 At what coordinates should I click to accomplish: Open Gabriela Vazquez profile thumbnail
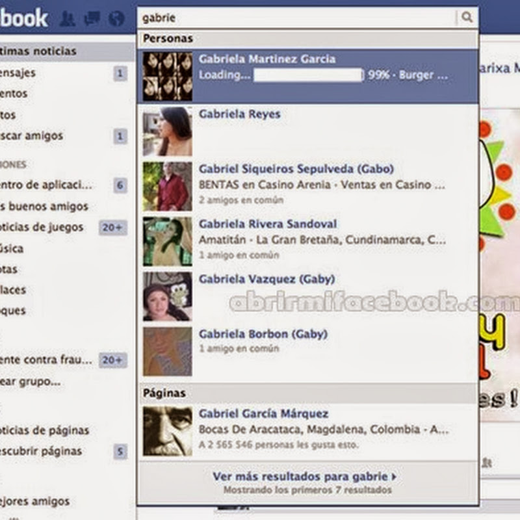tap(168, 296)
